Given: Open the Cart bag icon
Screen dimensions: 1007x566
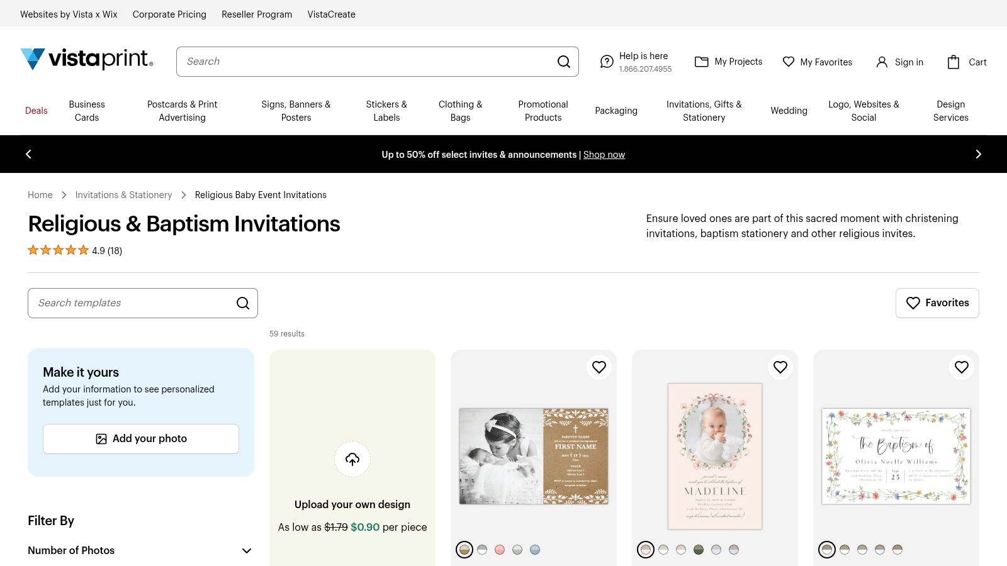Looking at the screenshot, I should coord(953,62).
